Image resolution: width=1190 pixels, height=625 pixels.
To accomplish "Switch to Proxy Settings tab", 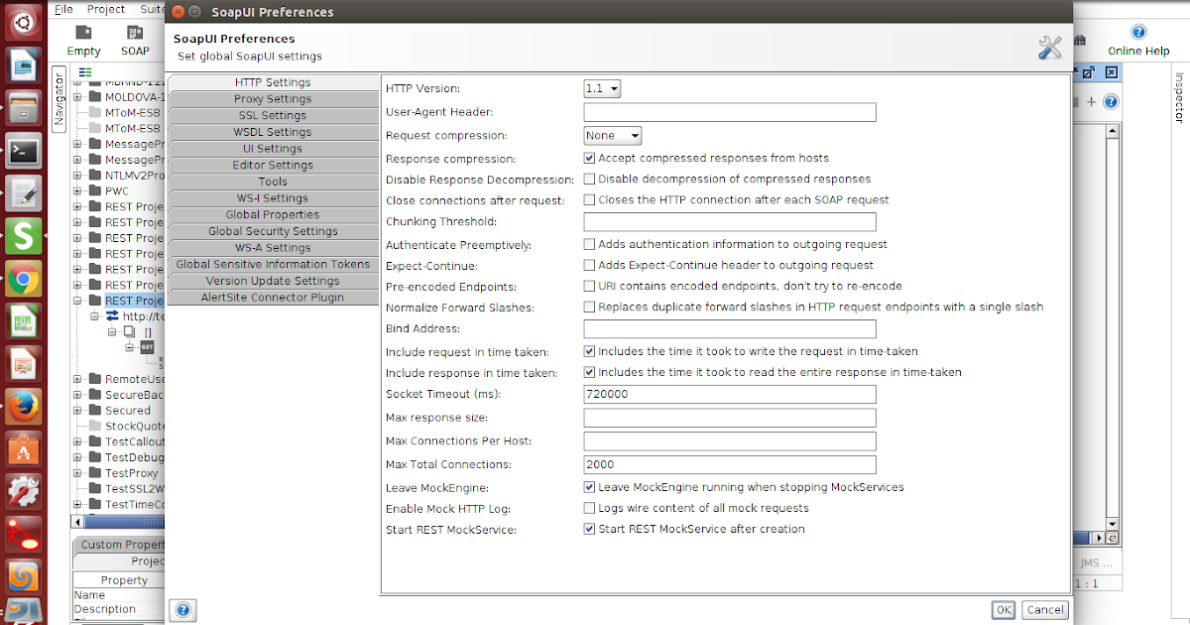I will tap(273, 99).
